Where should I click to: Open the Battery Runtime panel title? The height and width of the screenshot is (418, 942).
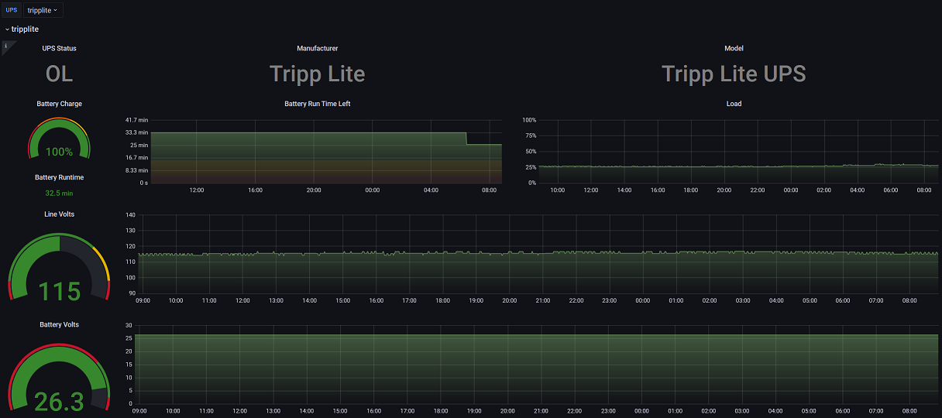(x=60, y=177)
